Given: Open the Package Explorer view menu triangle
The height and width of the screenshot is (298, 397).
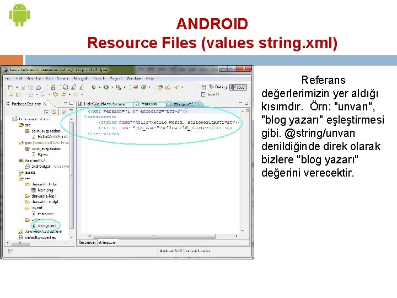Looking at the screenshot, I should pos(71,111).
